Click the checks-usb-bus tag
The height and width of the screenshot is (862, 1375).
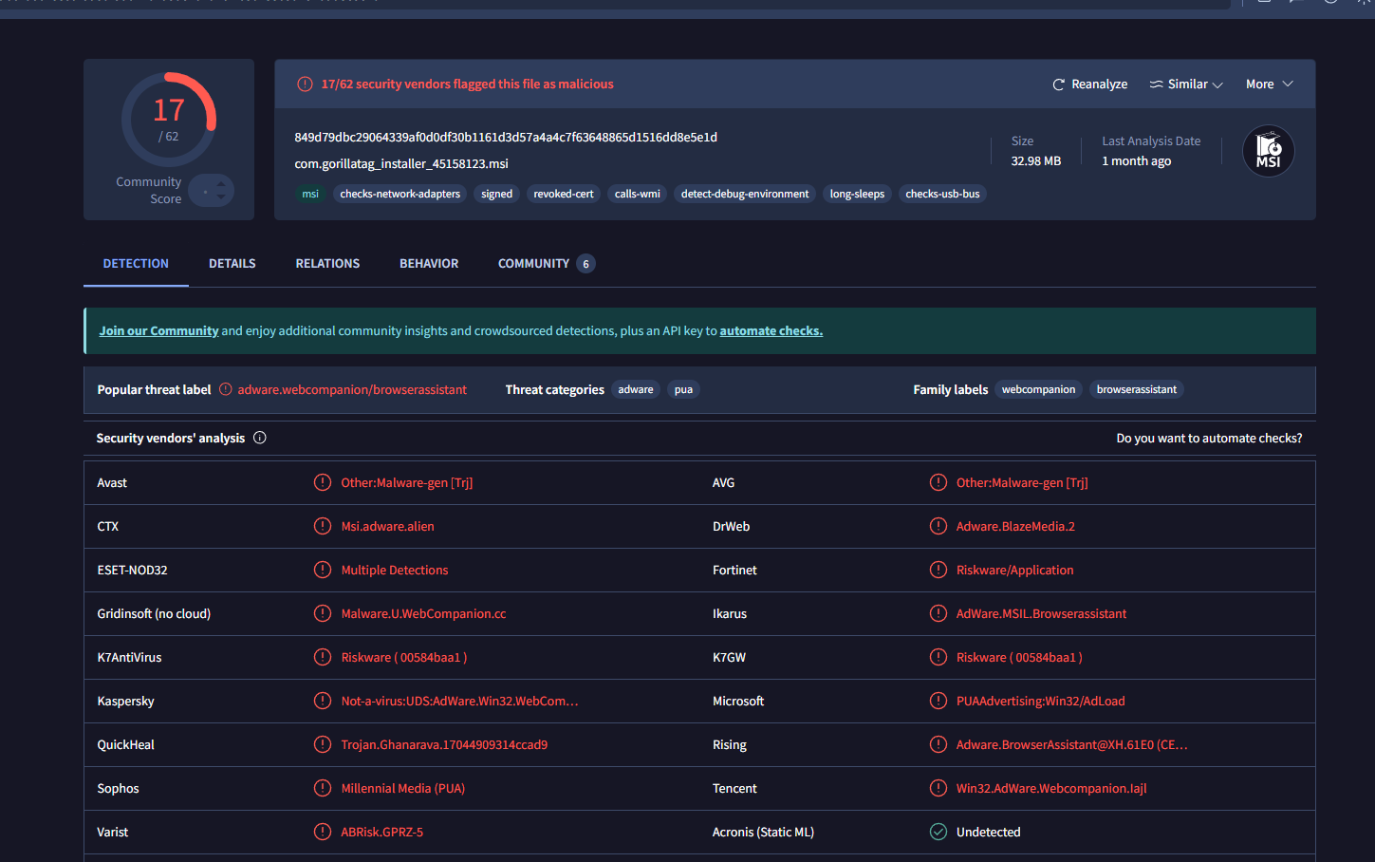point(942,194)
